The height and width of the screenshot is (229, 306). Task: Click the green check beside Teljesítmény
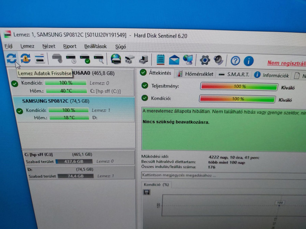coord(145,85)
